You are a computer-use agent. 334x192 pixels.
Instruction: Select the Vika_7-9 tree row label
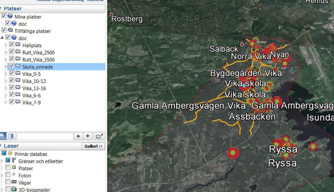coord(32,103)
